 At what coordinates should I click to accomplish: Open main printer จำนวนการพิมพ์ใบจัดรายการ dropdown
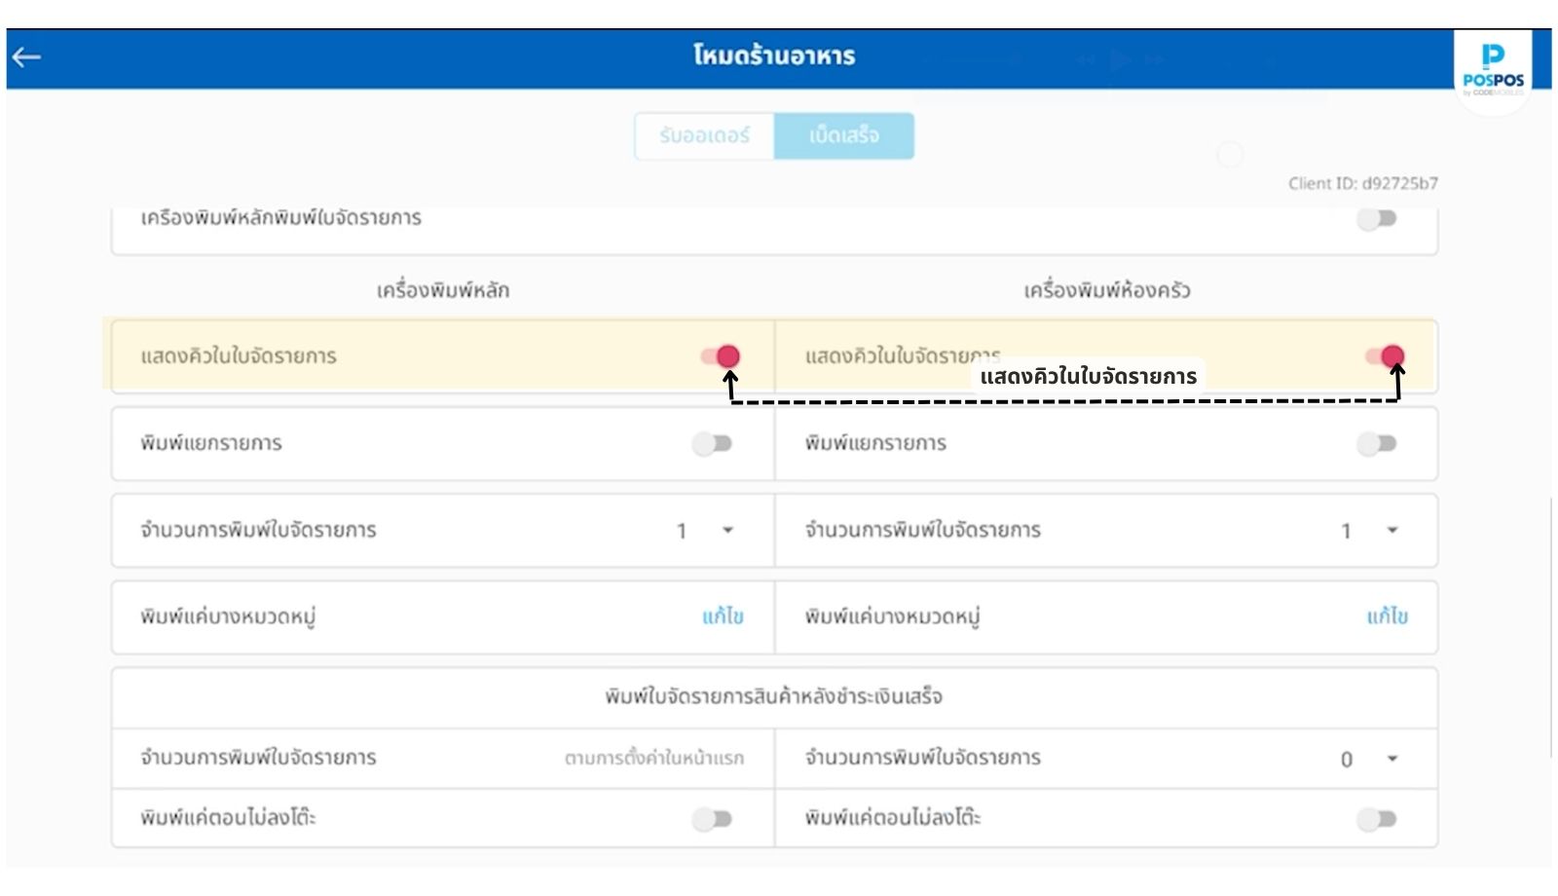point(726,531)
